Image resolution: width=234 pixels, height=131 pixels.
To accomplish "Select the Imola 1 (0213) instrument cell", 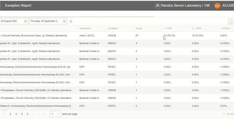I will 87,36.
